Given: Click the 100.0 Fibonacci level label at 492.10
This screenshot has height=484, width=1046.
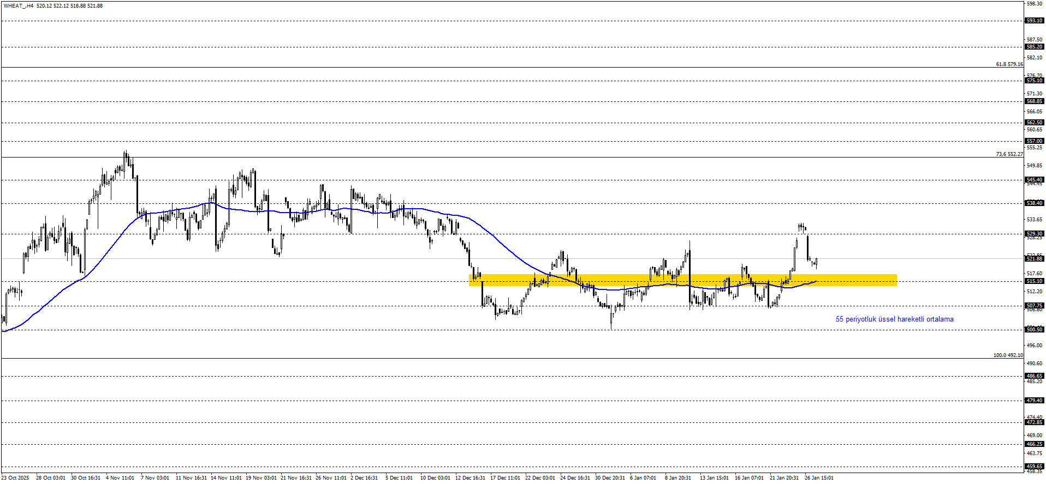Looking at the screenshot, I should pyautogui.click(x=1008, y=355).
